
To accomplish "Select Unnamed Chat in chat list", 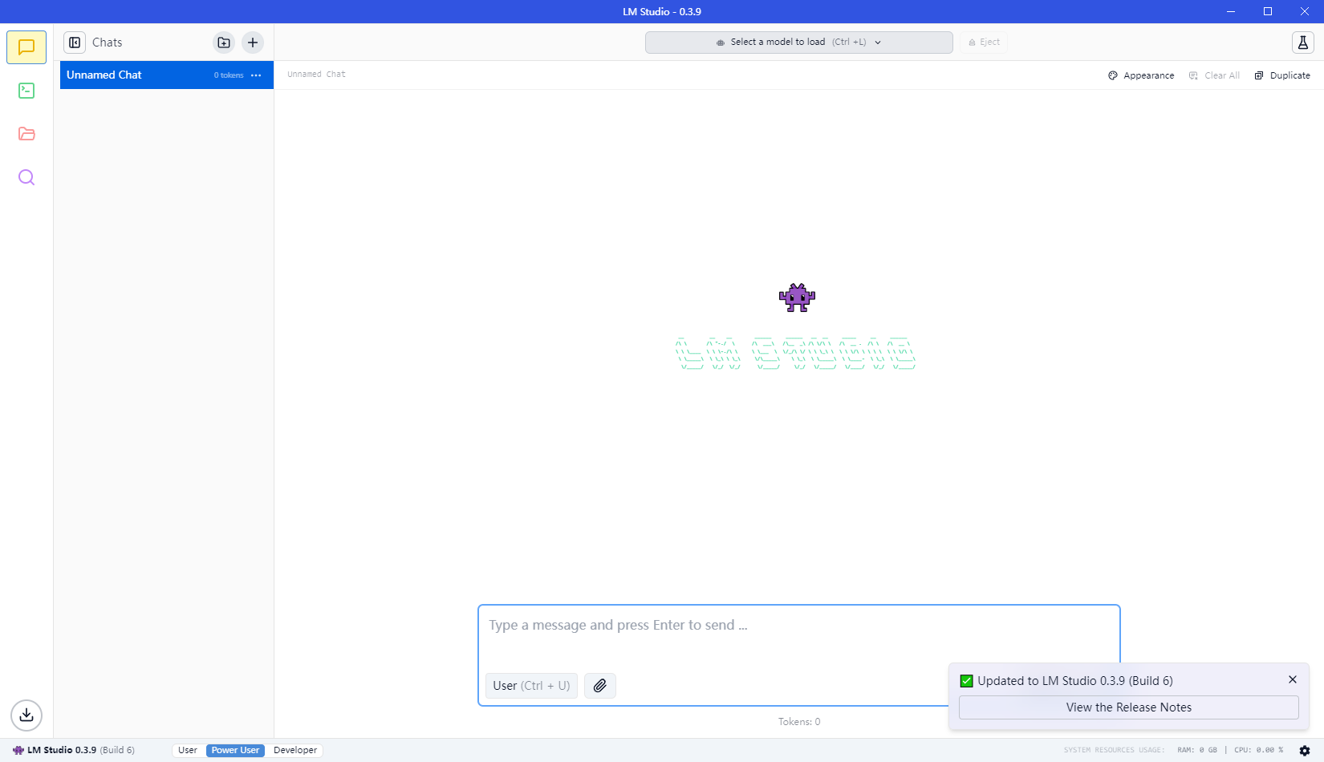I will [167, 75].
